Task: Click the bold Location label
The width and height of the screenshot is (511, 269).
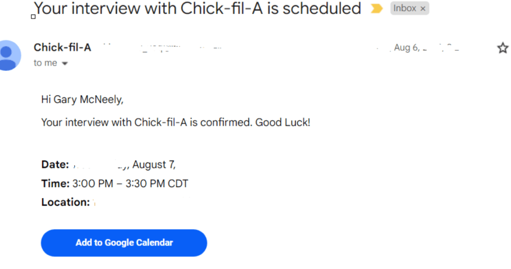Action: click(x=65, y=202)
